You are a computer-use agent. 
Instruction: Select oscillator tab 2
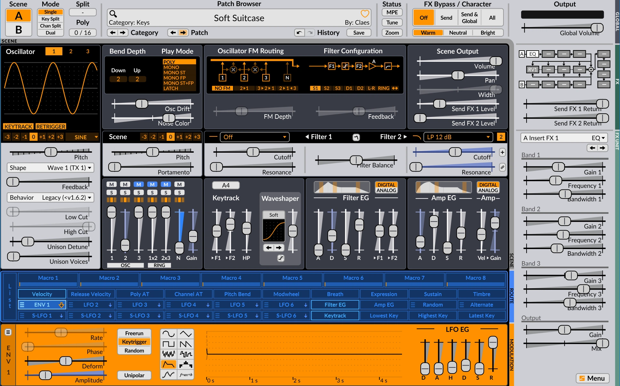pos(71,51)
